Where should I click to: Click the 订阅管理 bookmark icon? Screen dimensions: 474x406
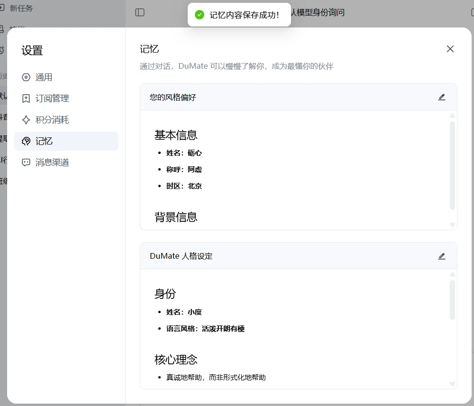pyautogui.click(x=26, y=99)
